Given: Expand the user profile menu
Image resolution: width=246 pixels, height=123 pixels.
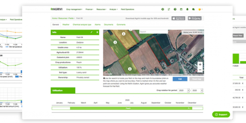Looking at the screenshot, I should [200, 9].
